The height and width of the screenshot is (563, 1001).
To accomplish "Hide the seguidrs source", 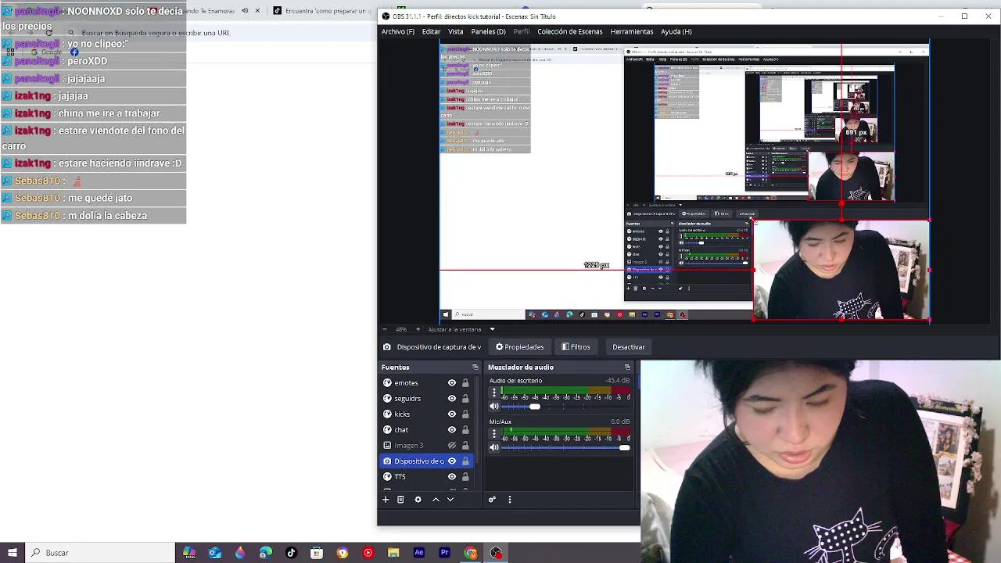I will click(451, 399).
